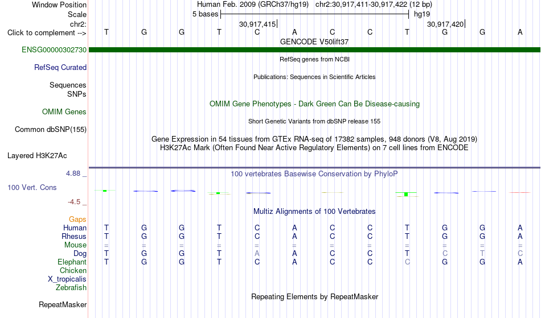Click the 'Click to complement -->' label
Viewport: 541px width, 318px height.
(x=47, y=33)
